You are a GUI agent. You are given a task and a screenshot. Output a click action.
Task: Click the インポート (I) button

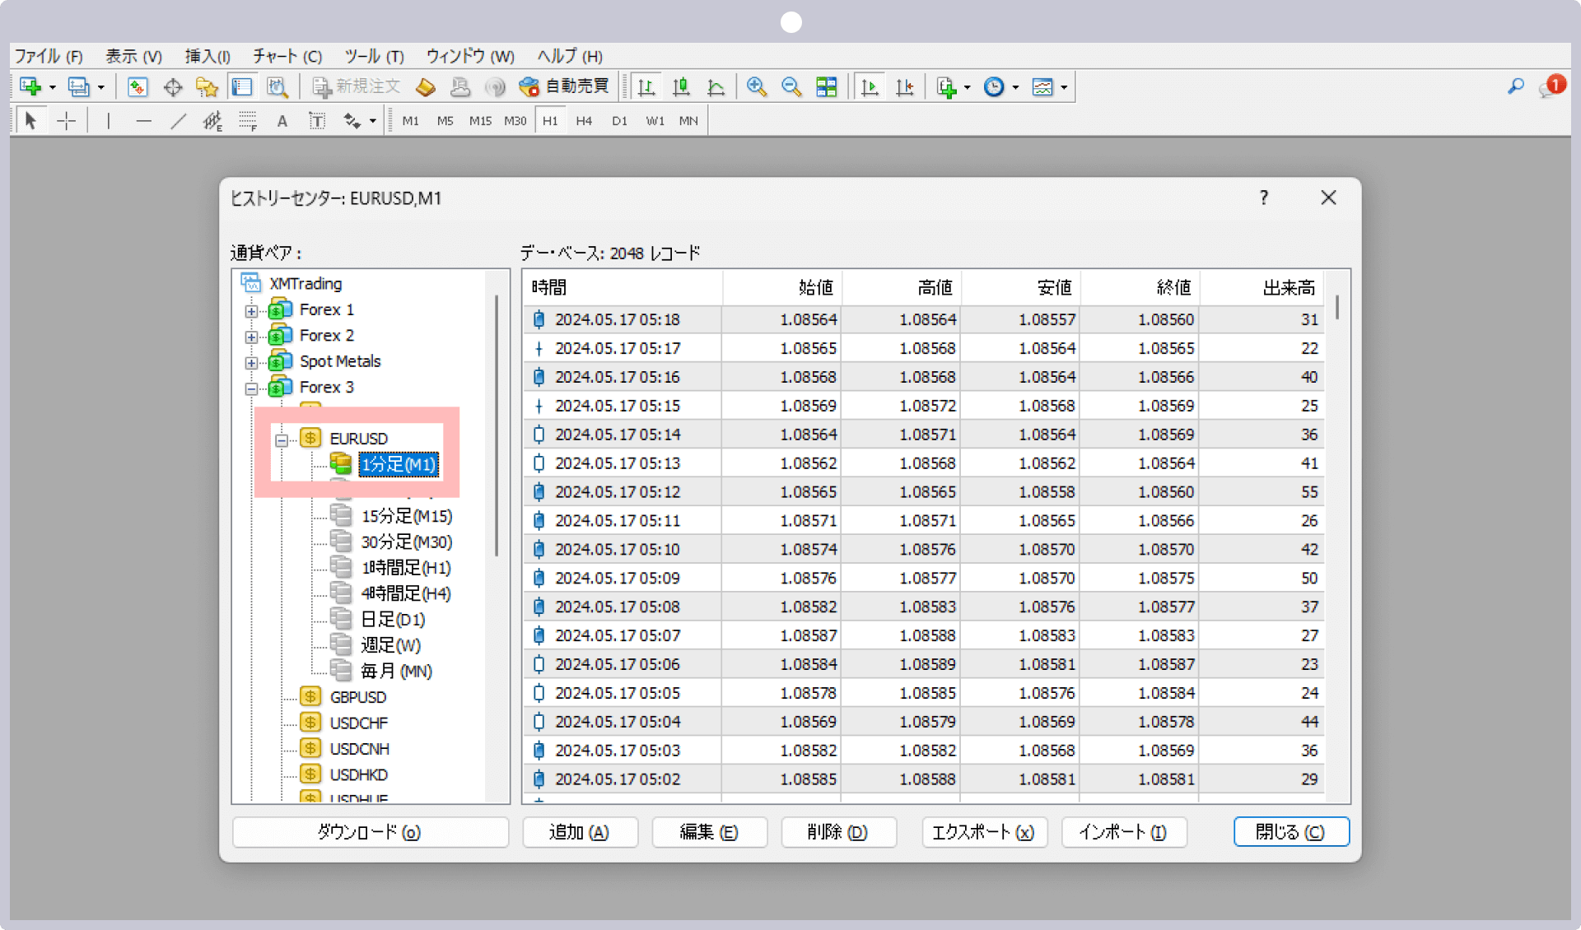click(x=1124, y=832)
